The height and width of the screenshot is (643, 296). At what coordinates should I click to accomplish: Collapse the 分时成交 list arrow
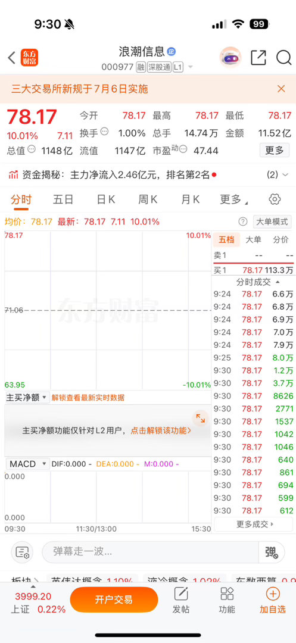coord(278,283)
